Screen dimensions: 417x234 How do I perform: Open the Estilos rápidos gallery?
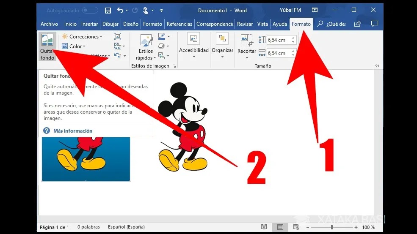[146, 47]
